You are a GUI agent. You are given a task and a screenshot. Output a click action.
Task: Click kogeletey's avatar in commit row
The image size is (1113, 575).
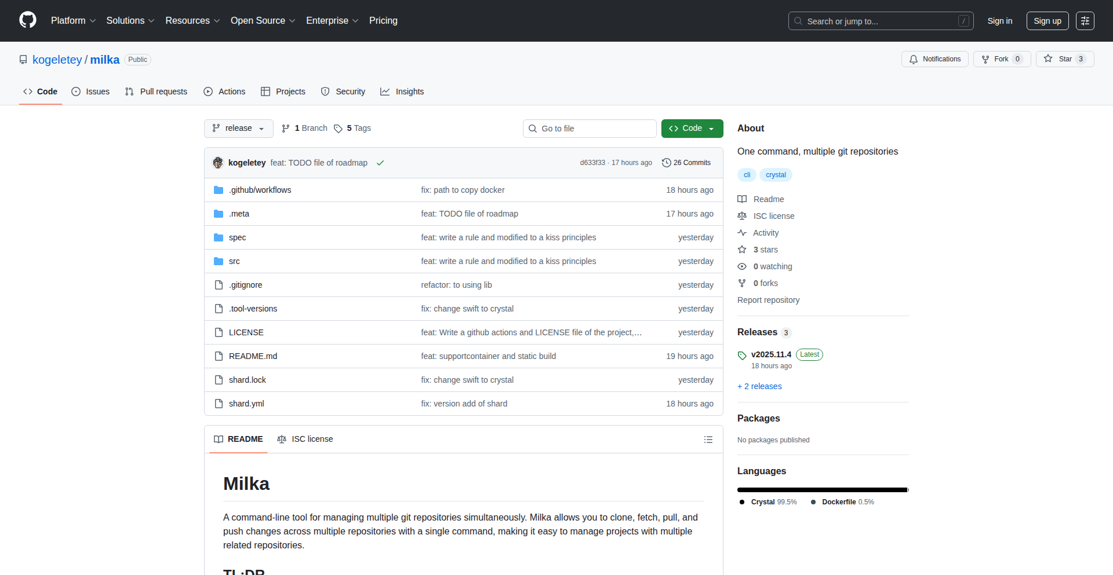pyautogui.click(x=218, y=163)
